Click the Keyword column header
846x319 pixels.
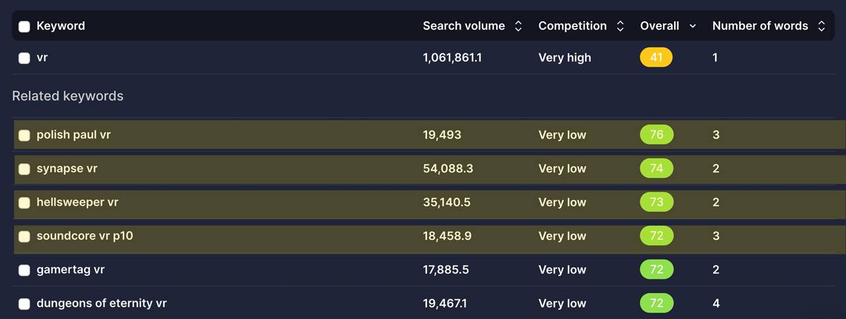61,26
